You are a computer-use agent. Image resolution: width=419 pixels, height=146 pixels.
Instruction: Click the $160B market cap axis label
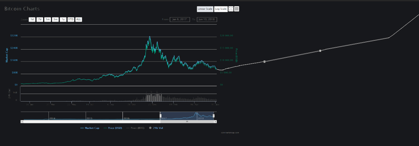click(x=14, y=61)
